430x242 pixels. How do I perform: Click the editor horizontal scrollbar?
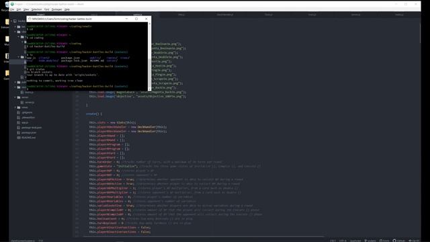(x=204, y=236)
